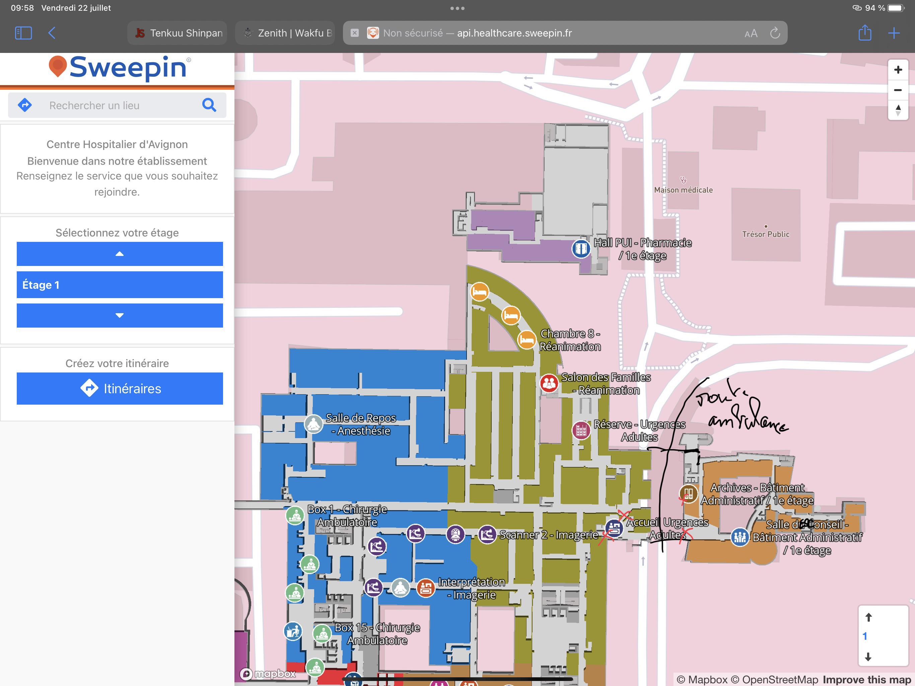Click the map floor down arrow

[x=868, y=657]
